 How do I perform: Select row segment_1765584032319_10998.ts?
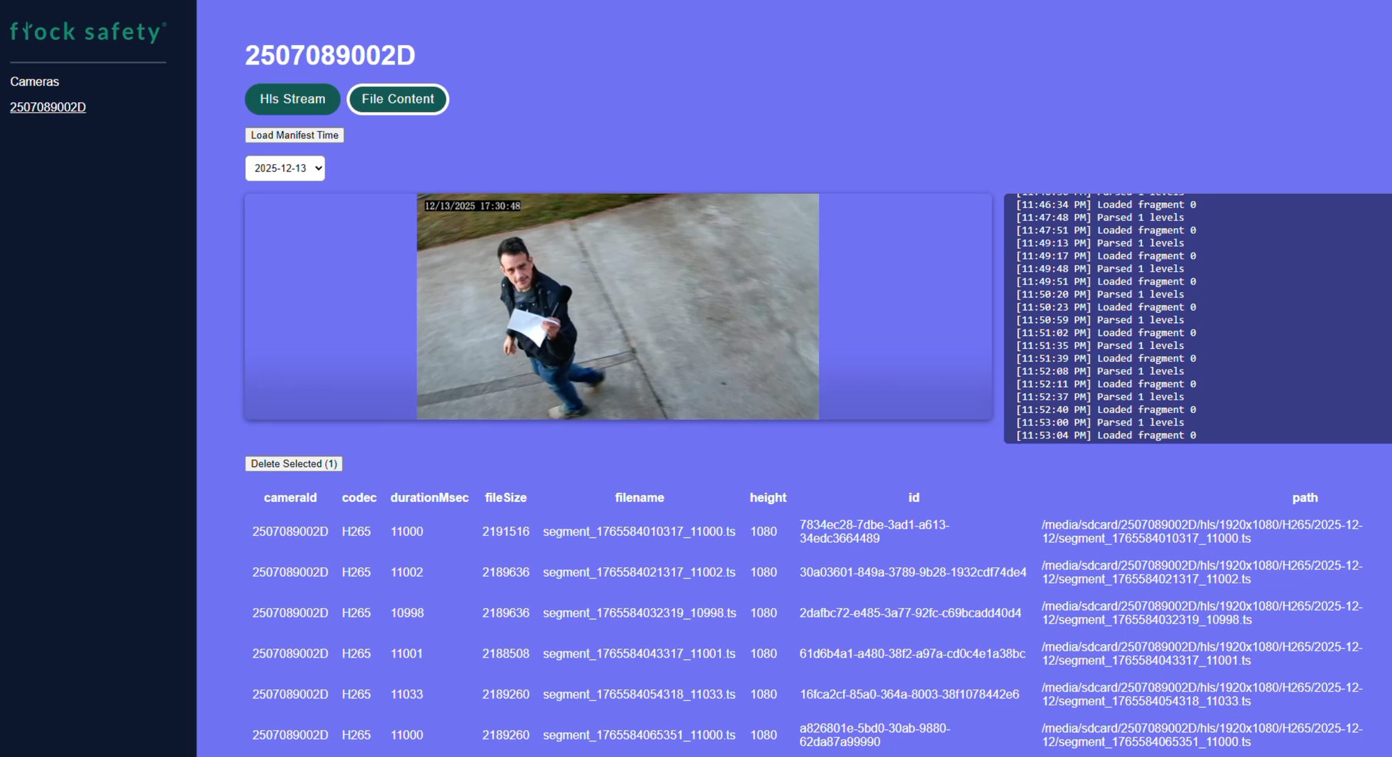pyautogui.click(x=638, y=613)
